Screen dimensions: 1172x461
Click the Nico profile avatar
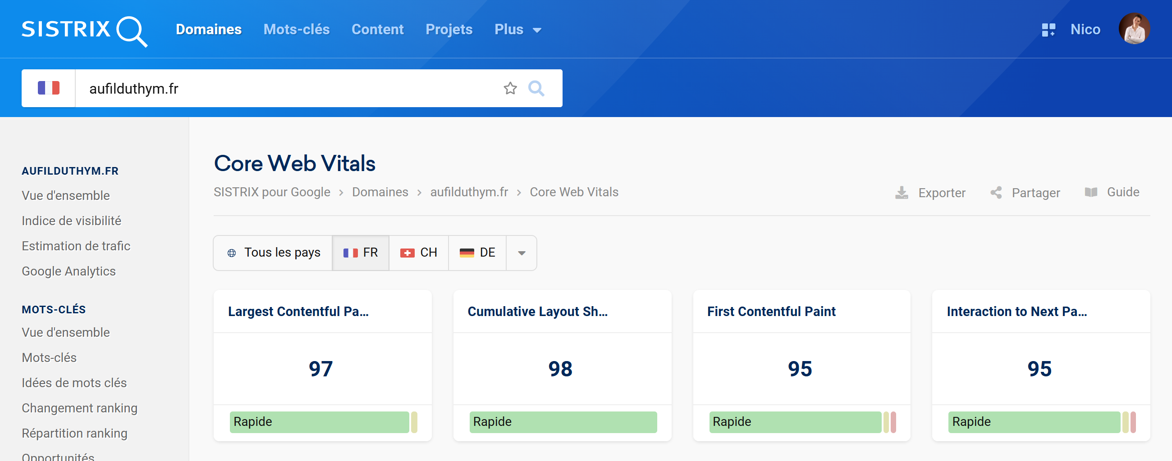click(x=1134, y=29)
